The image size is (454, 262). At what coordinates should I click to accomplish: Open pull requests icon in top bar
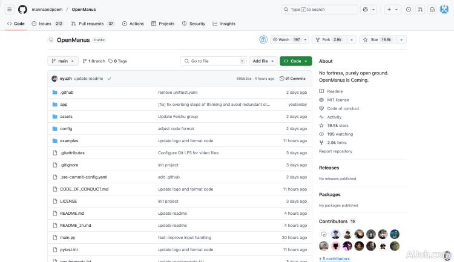(x=420, y=10)
